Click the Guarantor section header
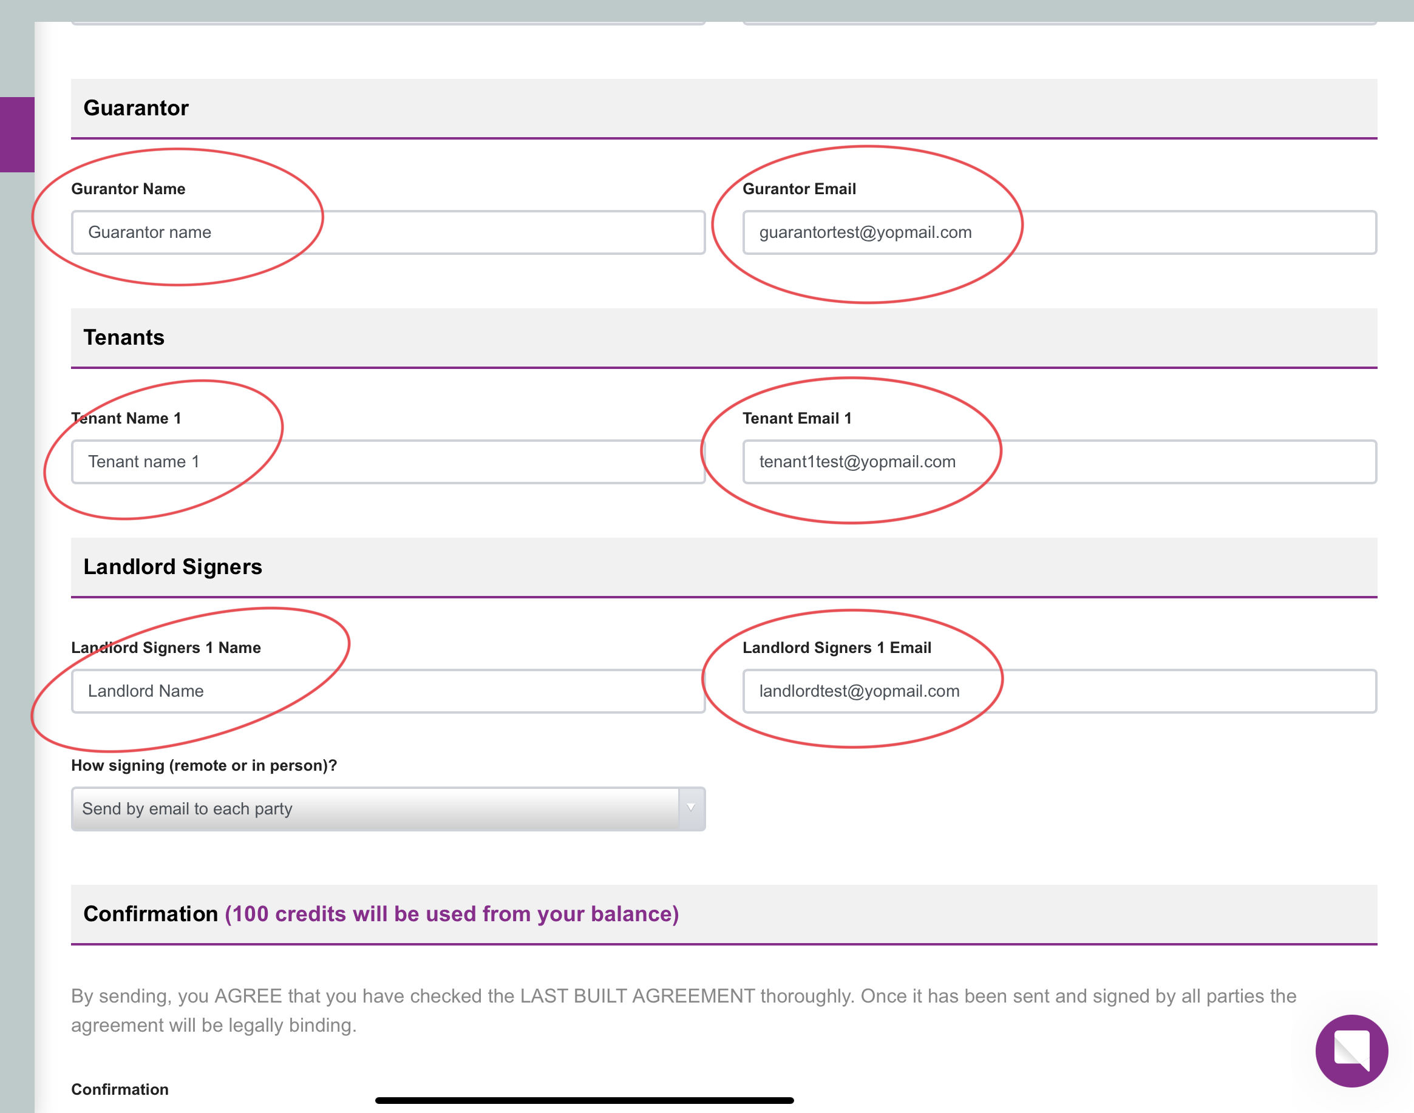Image resolution: width=1414 pixels, height=1113 pixels. (724, 108)
